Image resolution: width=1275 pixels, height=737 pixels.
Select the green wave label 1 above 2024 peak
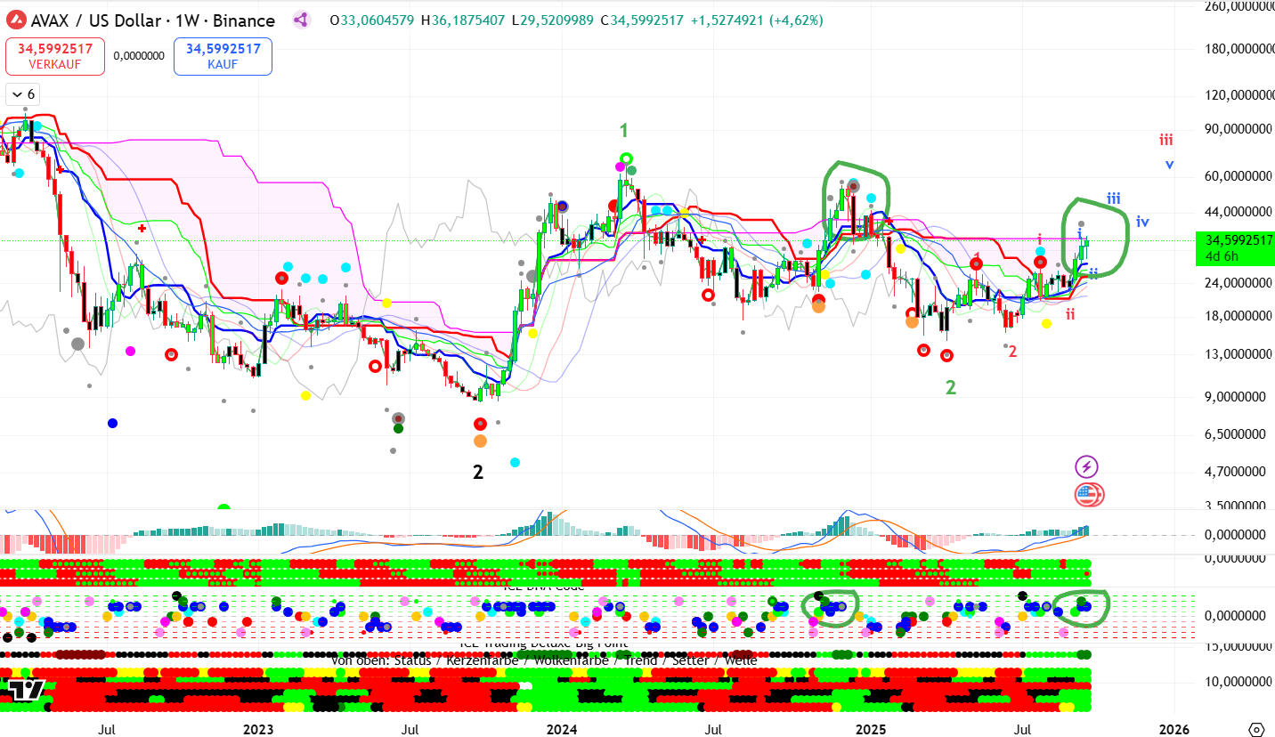click(623, 131)
